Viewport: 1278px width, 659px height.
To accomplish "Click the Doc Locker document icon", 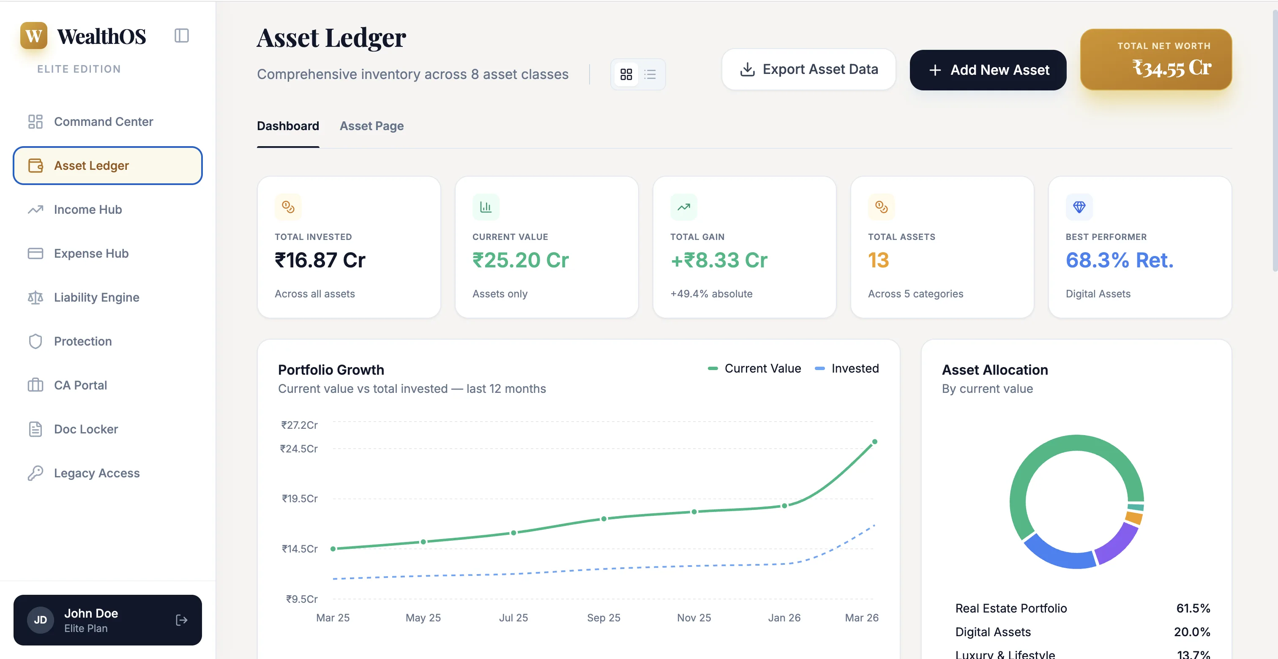I will (35, 429).
